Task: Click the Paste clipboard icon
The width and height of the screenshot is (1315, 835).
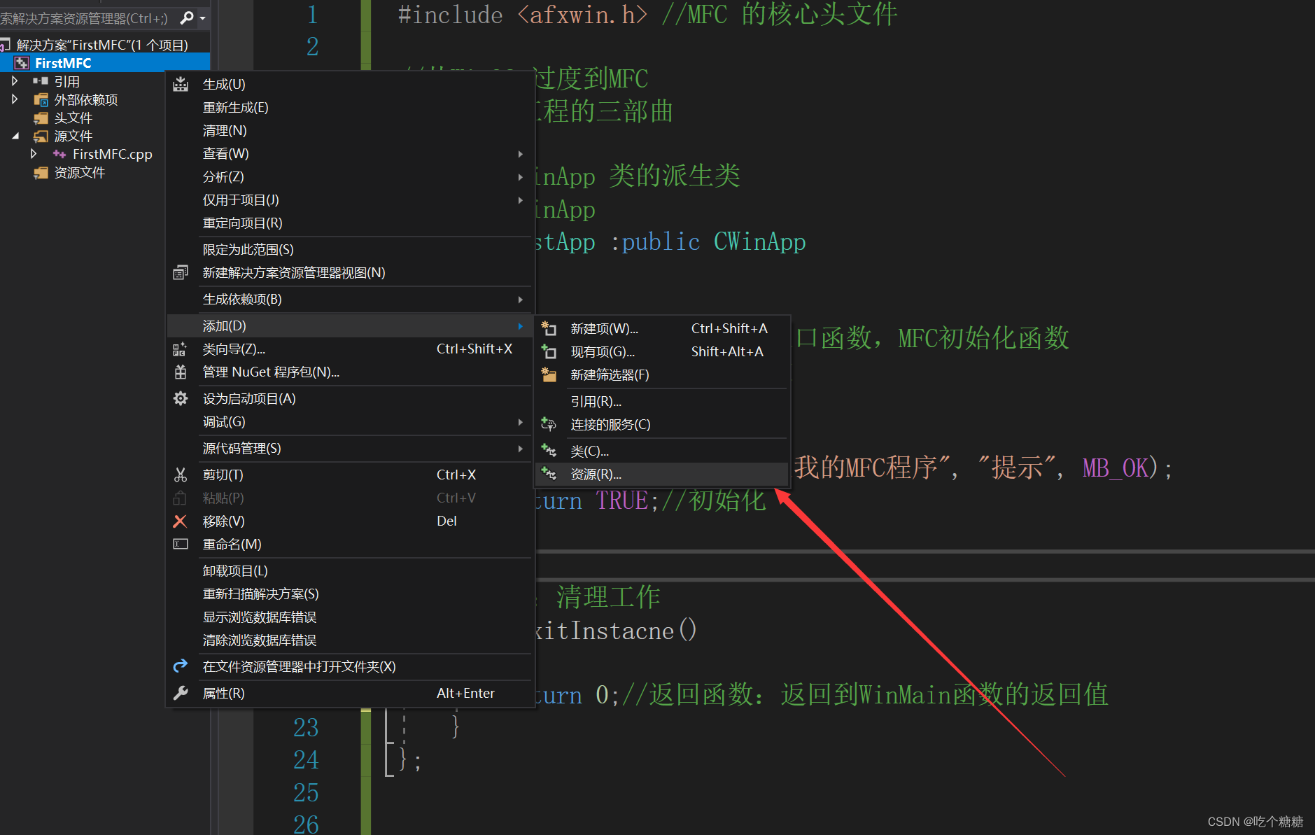Action: pos(181,498)
